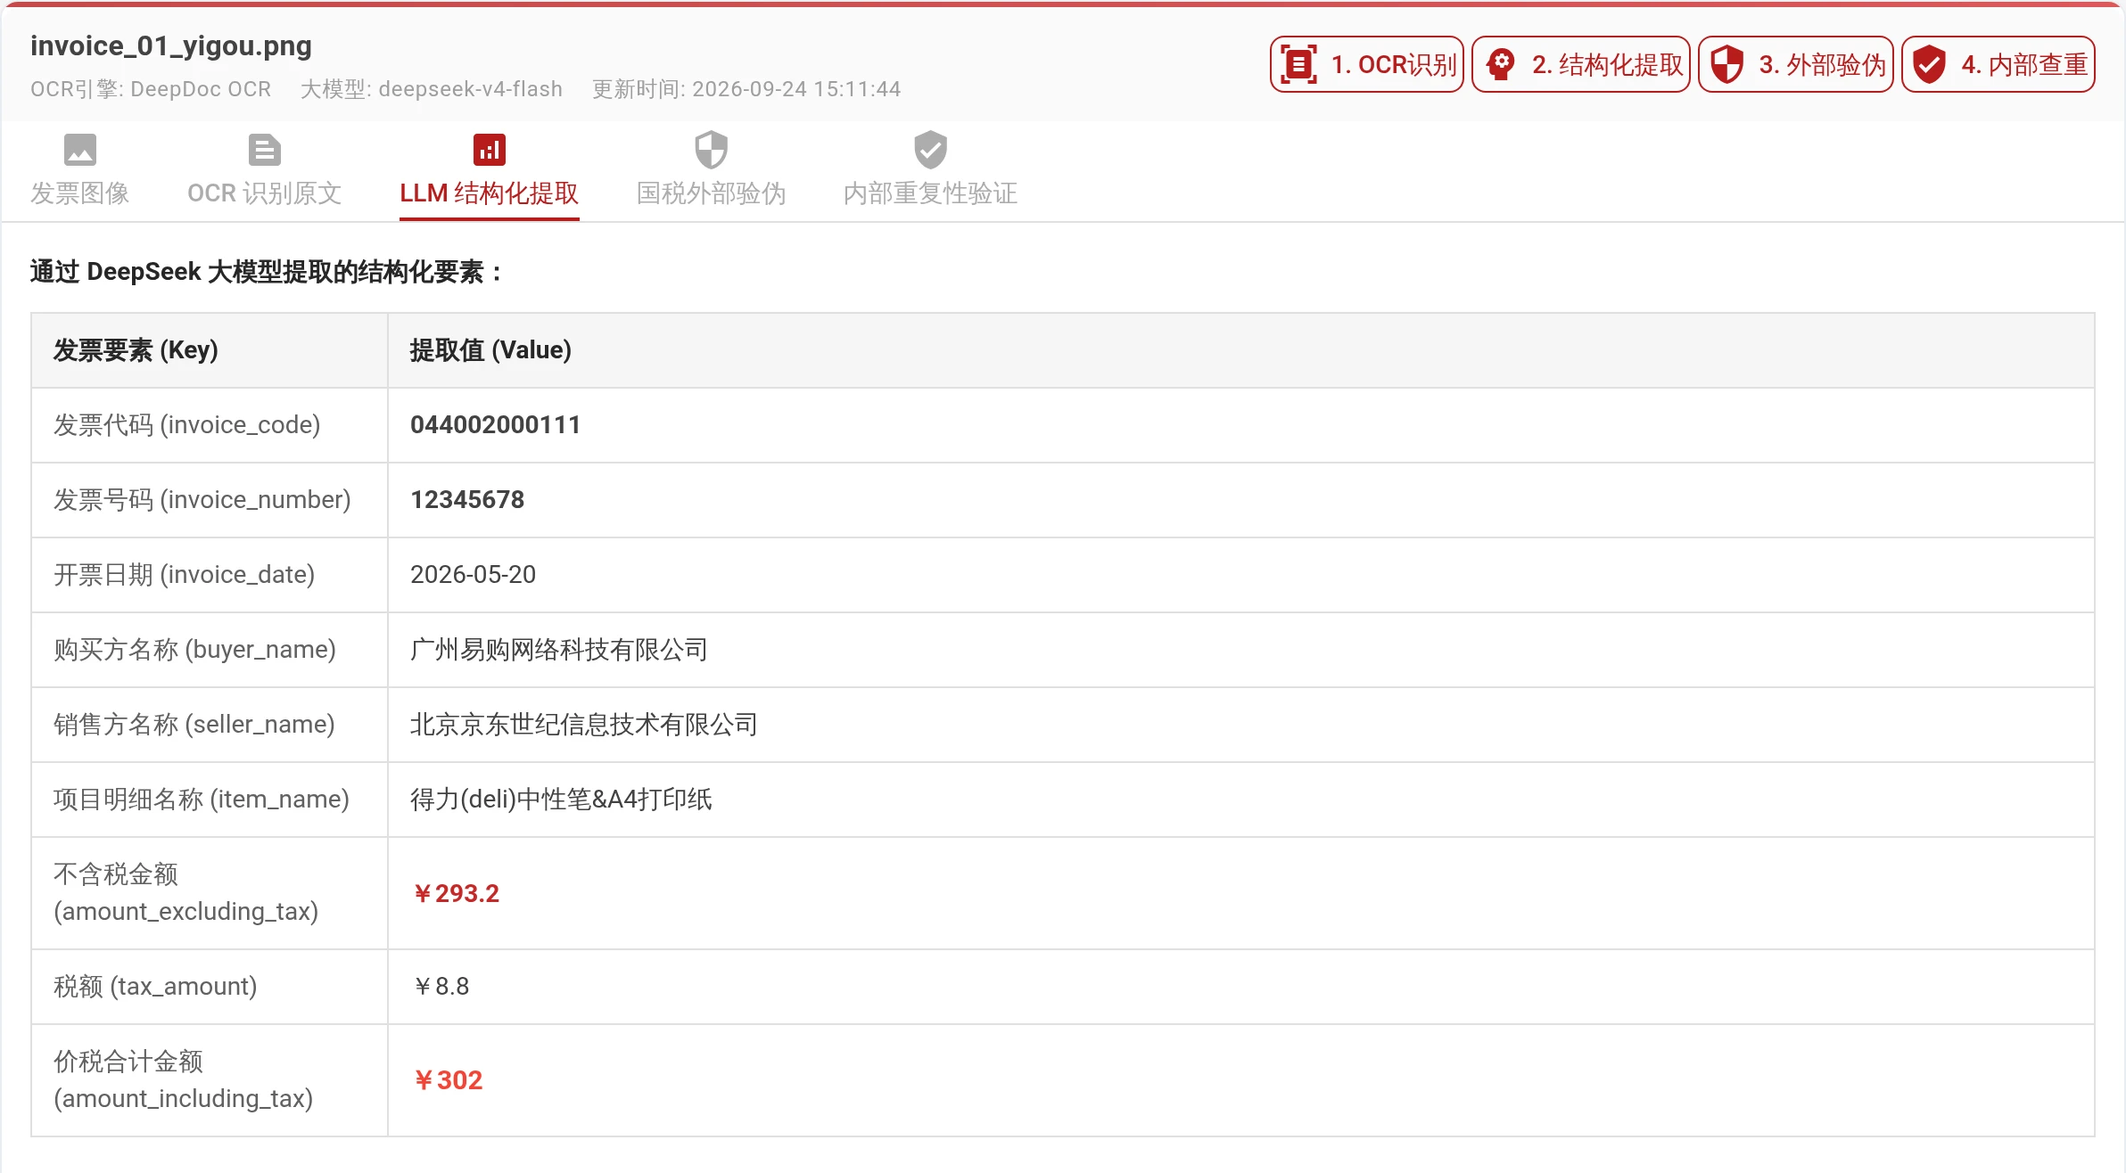Click the 大模型: deepseek-v4-flash label

[432, 89]
